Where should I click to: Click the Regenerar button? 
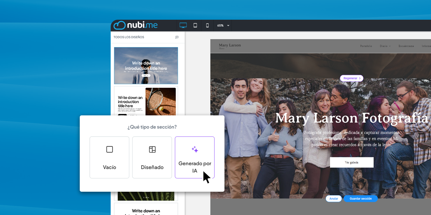tap(352, 78)
